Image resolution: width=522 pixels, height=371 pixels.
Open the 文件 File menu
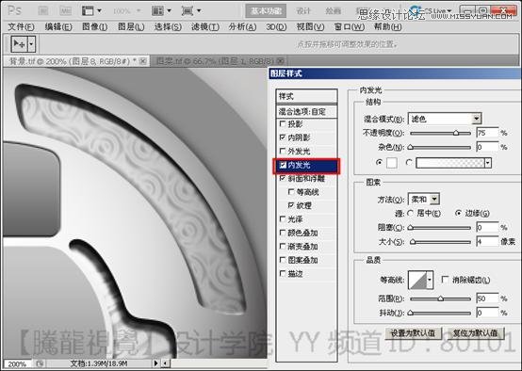pos(21,27)
